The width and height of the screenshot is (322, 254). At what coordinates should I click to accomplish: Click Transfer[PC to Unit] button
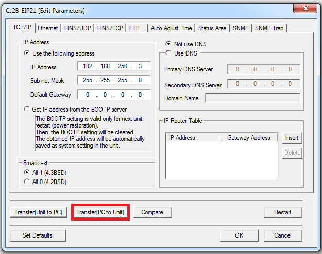pyautogui.click(x=100, y=212)
